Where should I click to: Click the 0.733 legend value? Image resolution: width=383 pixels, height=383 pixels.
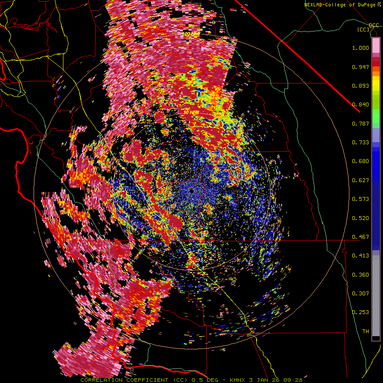pyautogui.click(x=360, y=143)
